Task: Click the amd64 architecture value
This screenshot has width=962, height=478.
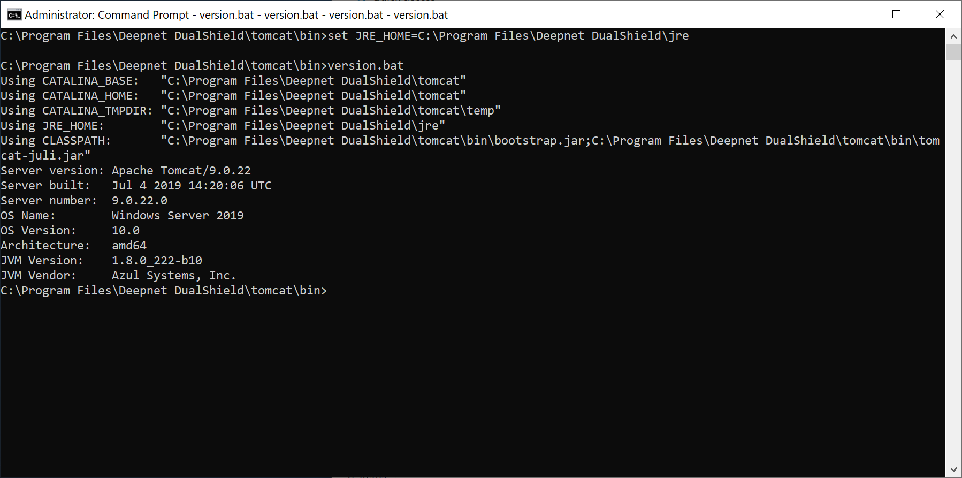Action: tap(129, 246)
